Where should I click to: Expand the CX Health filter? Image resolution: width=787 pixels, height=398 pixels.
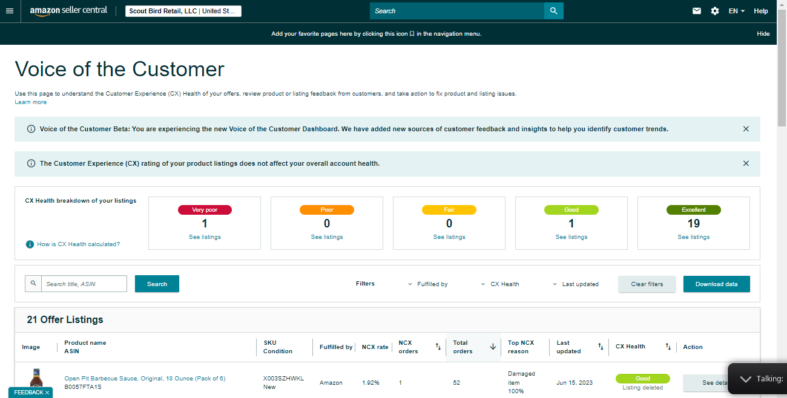(501, 284)
